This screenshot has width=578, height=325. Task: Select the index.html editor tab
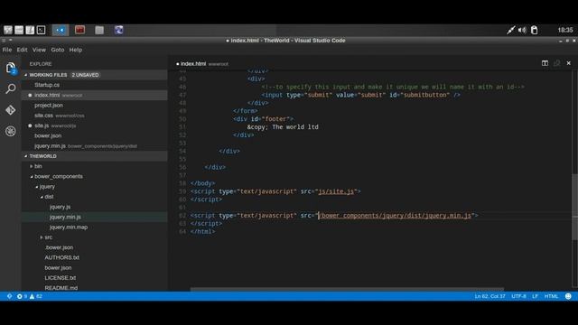(202, 64)
